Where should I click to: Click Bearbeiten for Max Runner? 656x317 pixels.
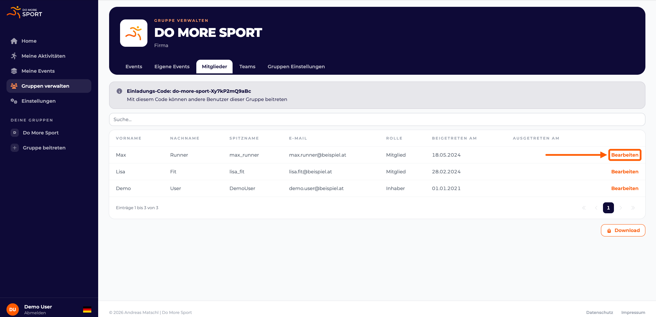pyautogui.click(x=625, y=155)
